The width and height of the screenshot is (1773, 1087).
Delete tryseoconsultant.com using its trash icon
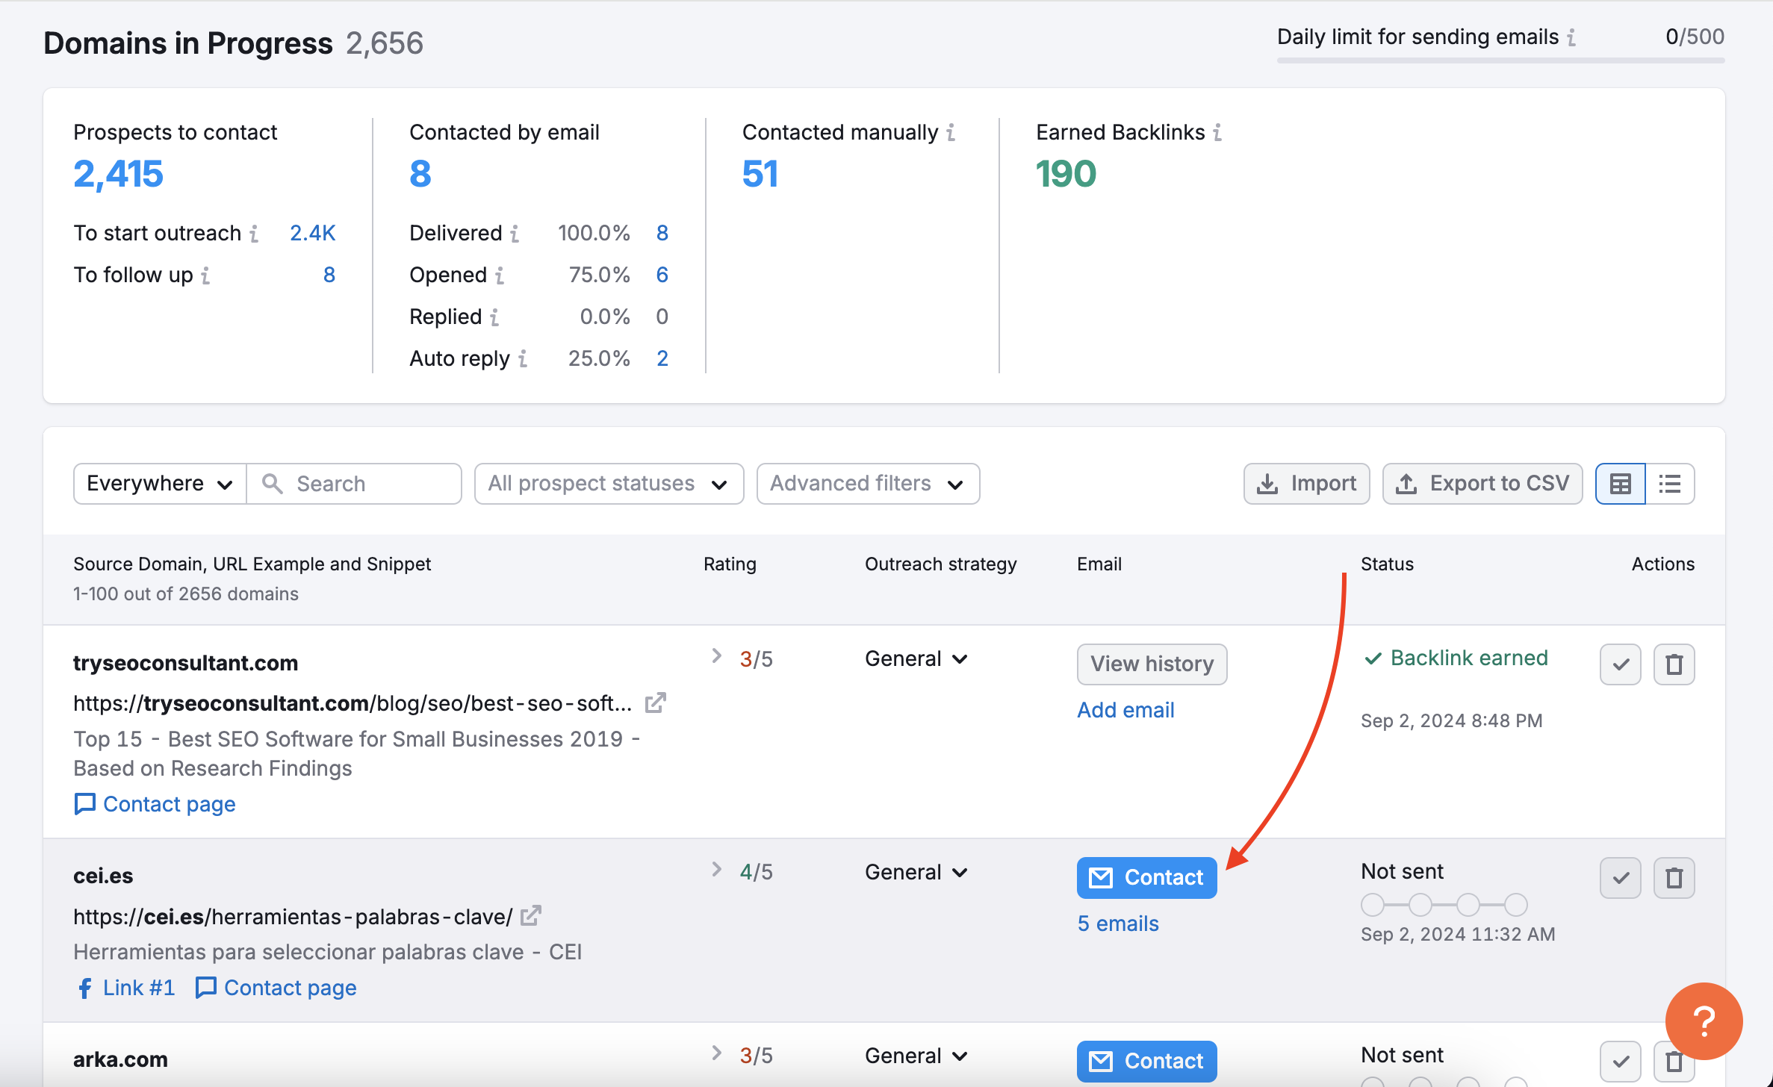coord(1674,664)
